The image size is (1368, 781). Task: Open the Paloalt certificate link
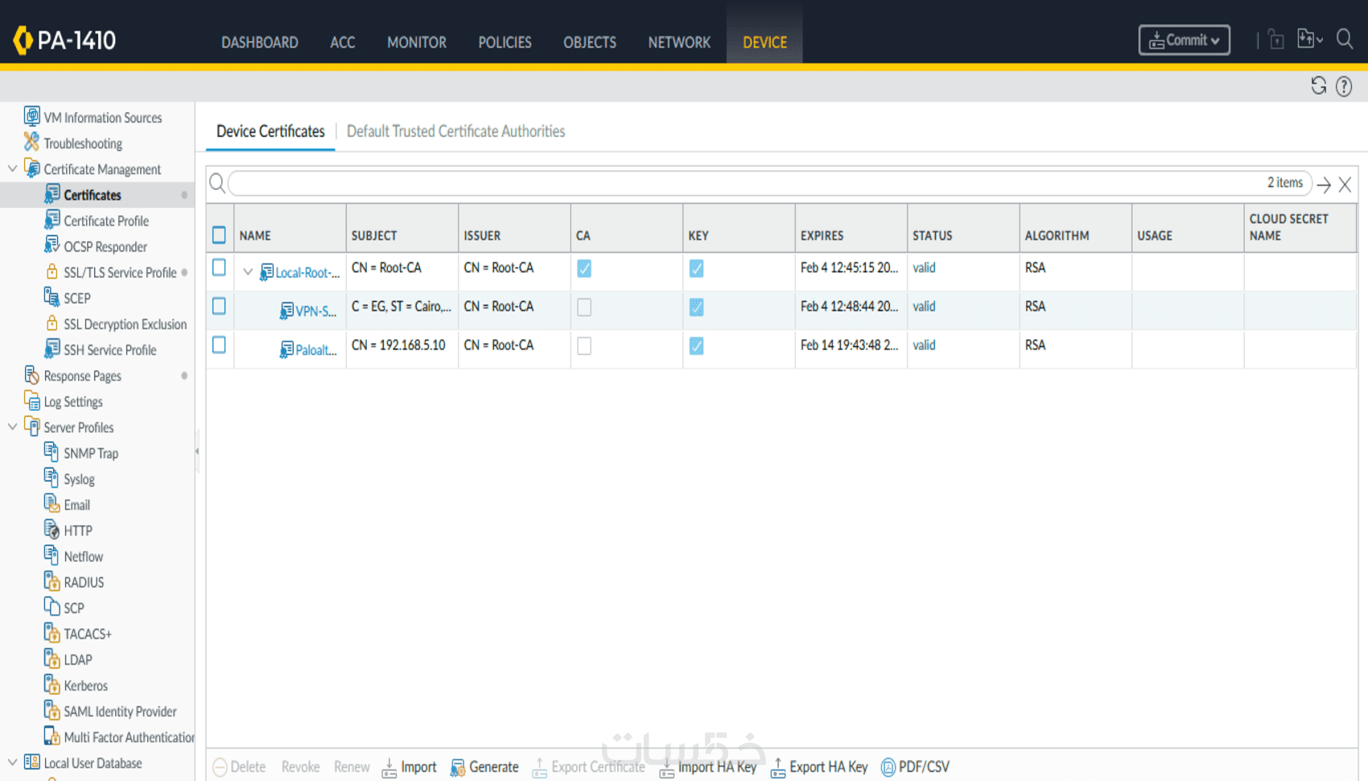(x=316, y=349)
